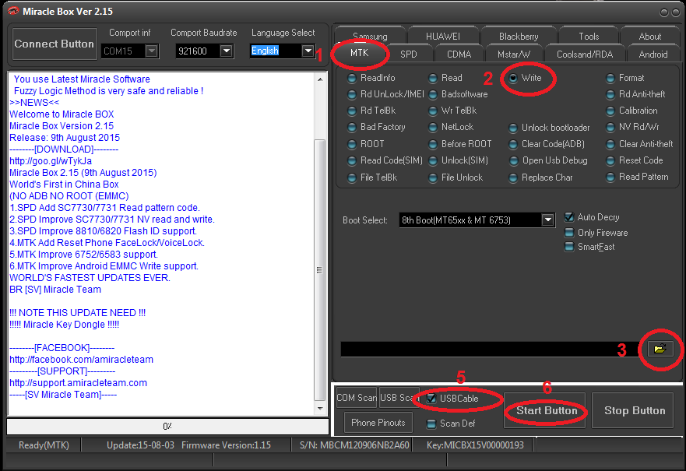Open the Language Select dropdown
Screen dimensions: 686x471
tap(308, 51)
